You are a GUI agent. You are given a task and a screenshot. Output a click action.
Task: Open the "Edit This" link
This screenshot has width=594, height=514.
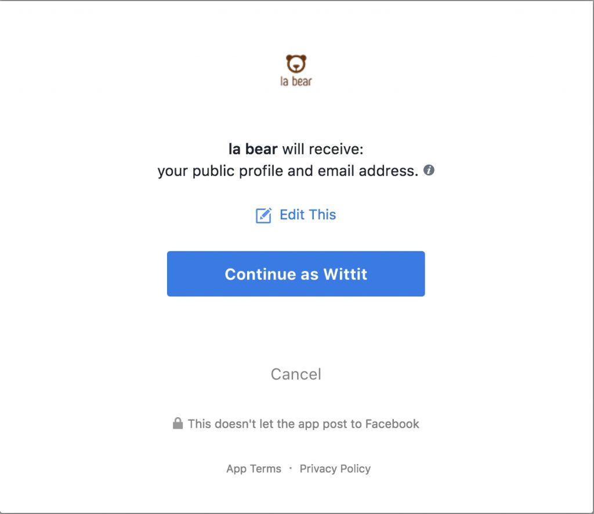pyautogui.click(x=307, y=215)
